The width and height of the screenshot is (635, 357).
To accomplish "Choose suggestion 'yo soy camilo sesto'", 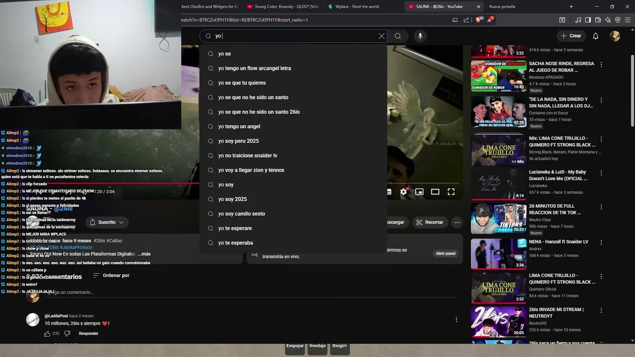I will coord(293,214).
